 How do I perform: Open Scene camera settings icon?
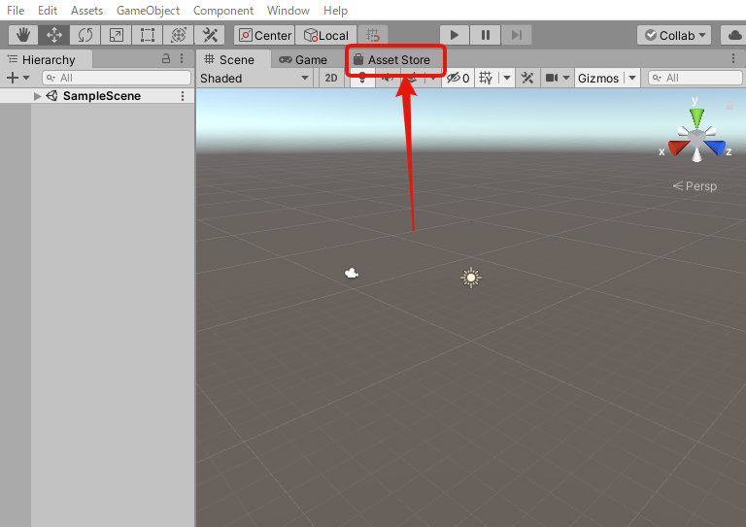point(552,78)
